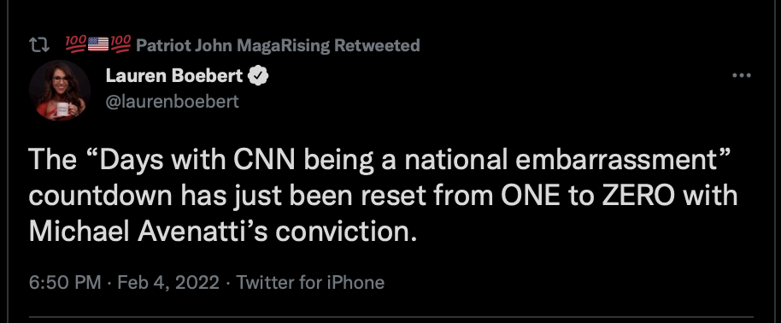The image size is (781, 323).
Task: Click the first red 100 emoji
Action: (76, 44)
